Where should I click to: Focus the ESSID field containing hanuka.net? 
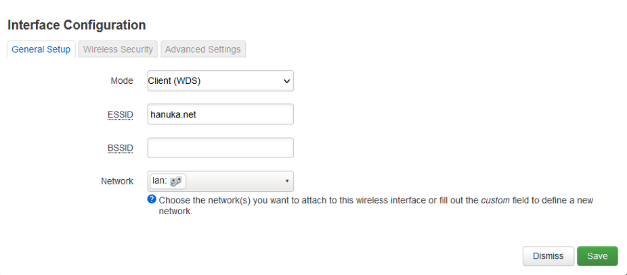tap(220, 115)
